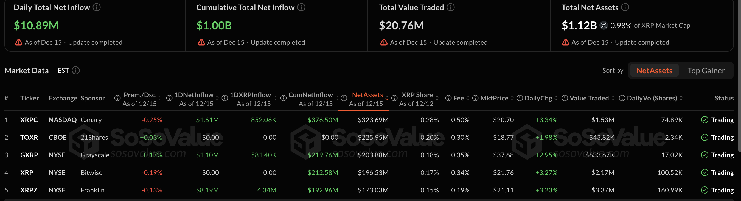Image resolution: width=741 pixels, height=201 pixels.
Task: Open the XRPC ticker details
Action: [29, 120]
